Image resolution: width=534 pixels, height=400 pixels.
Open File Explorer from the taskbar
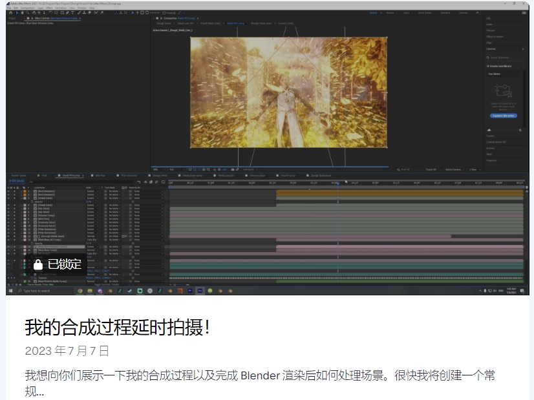[90, 291]
